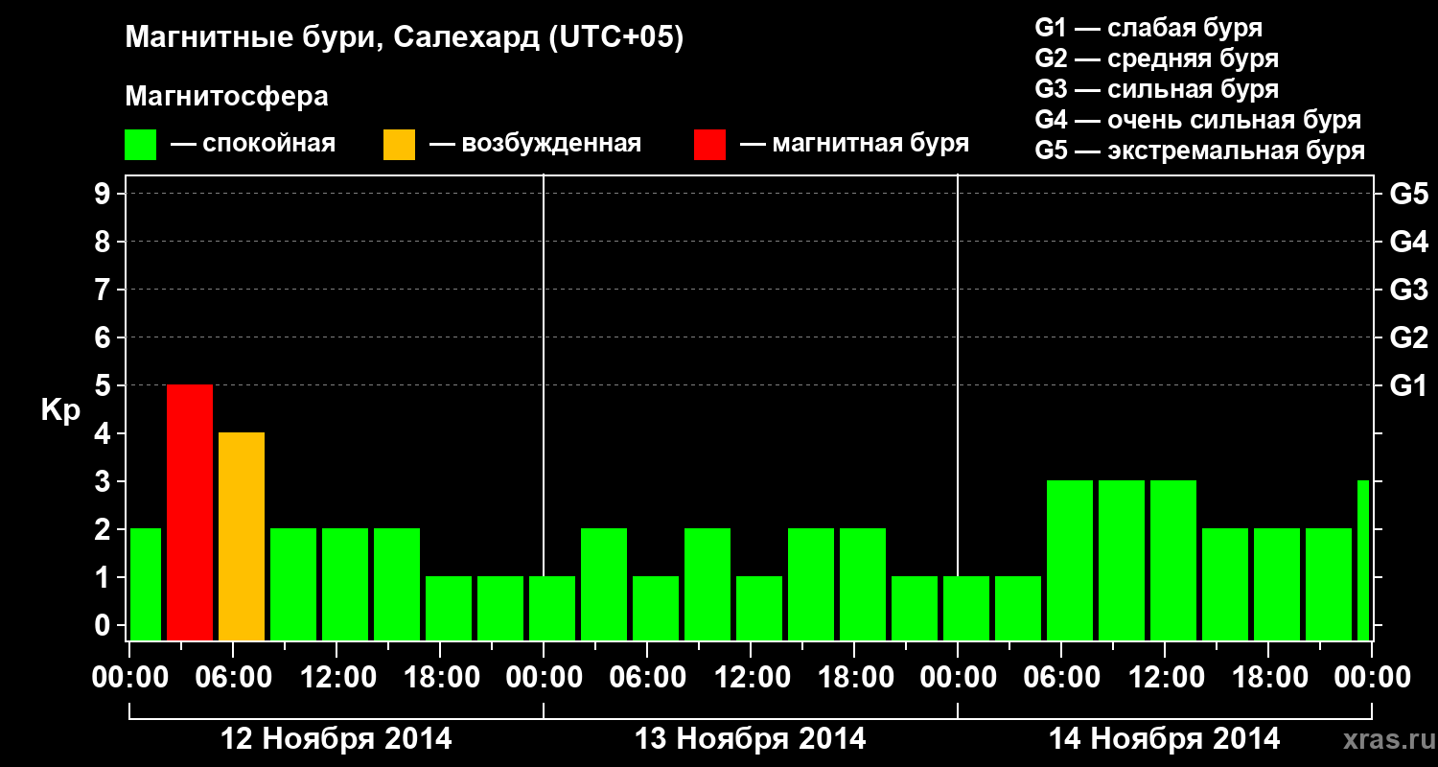Image resolution: width=1438 pixels, height=767 pixels.
Task: Click the red Kp 5 storm bar
Action: pos(190,513)
